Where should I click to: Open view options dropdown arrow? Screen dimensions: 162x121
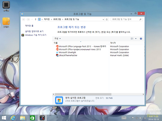click(x=136, y=39)
